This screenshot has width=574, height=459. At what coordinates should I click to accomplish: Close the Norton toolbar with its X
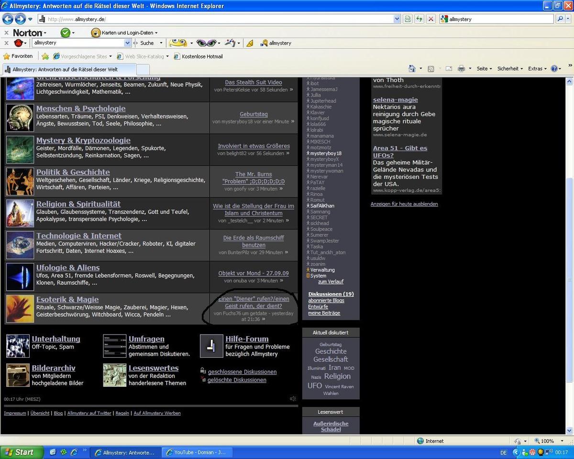(x=6, y=33)
